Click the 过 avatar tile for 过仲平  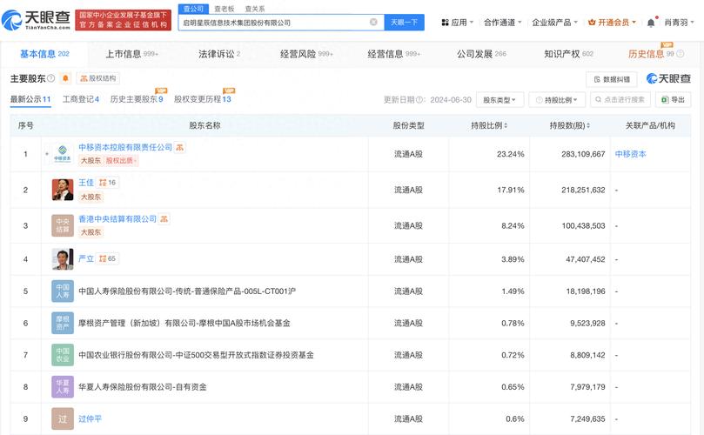click(63, 418)
